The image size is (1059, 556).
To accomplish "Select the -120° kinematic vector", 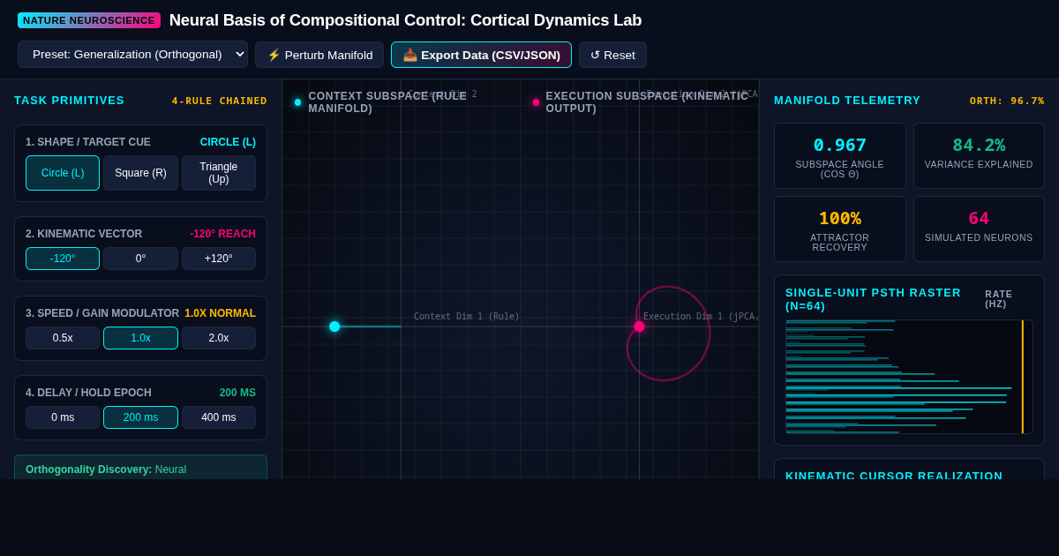I will (63, 259).
